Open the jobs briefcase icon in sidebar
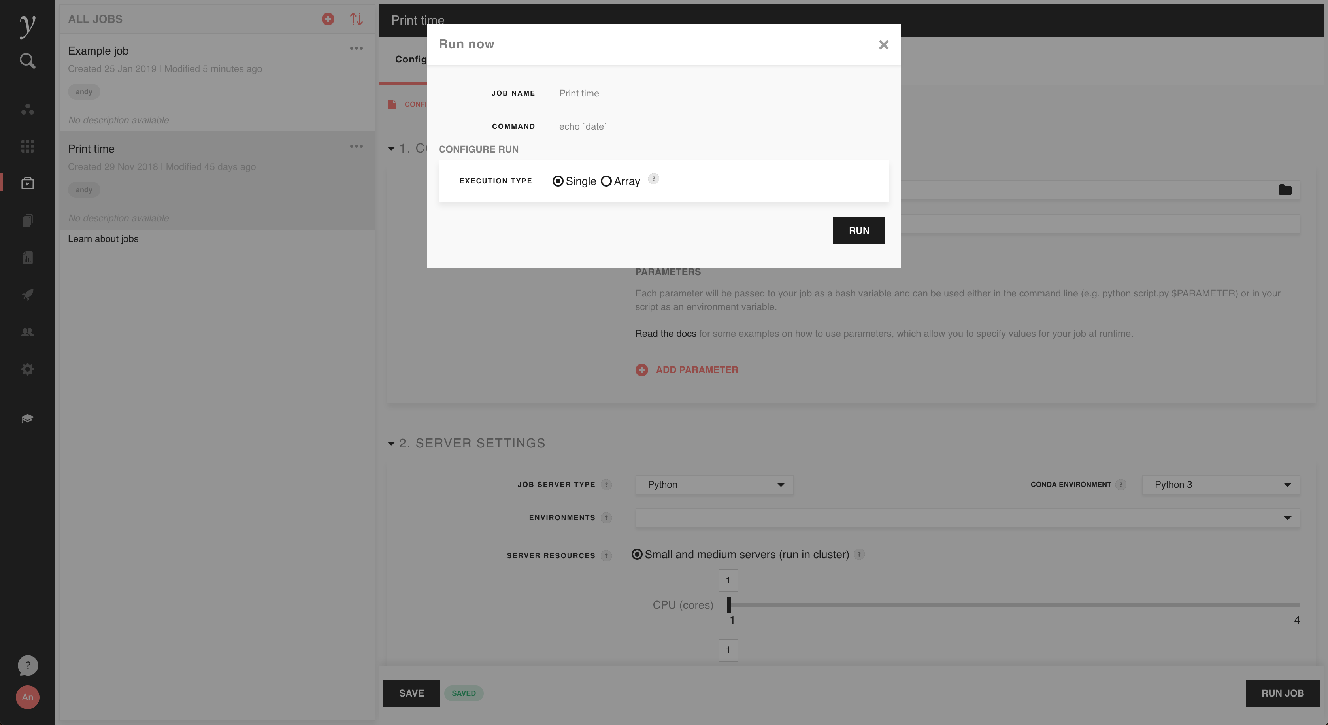Screen dimensions: 1328x725 coord(27,183)
